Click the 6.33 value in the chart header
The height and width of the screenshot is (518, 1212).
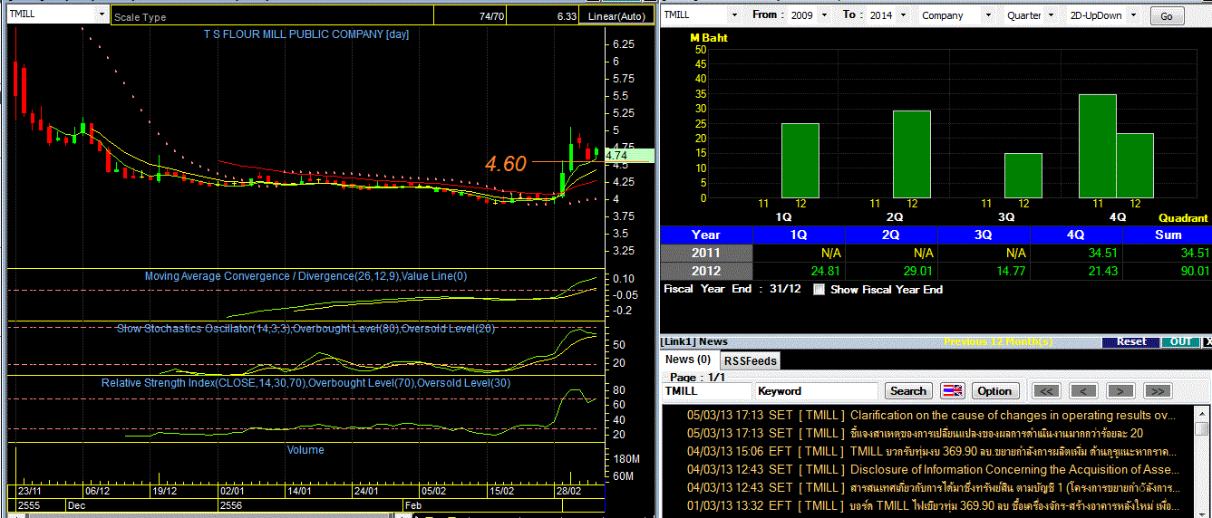tap(567, 16)
